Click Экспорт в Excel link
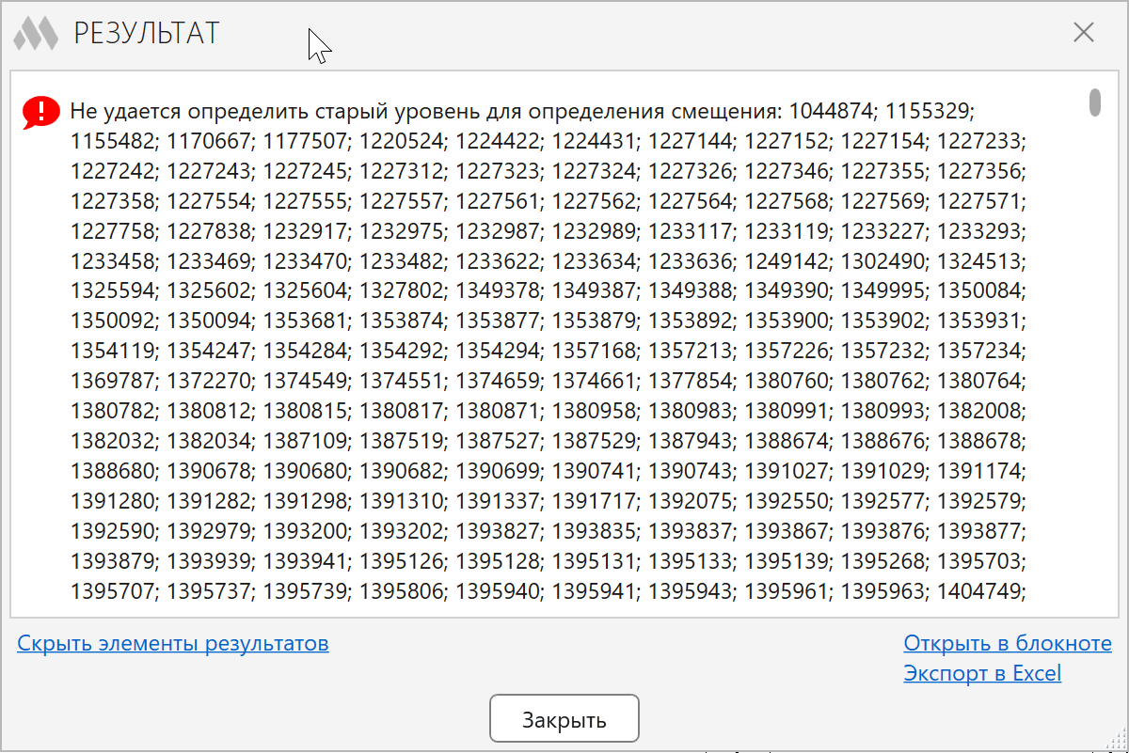The height and width of the screenshot is (753, 1129). click(x=982, y=673)
